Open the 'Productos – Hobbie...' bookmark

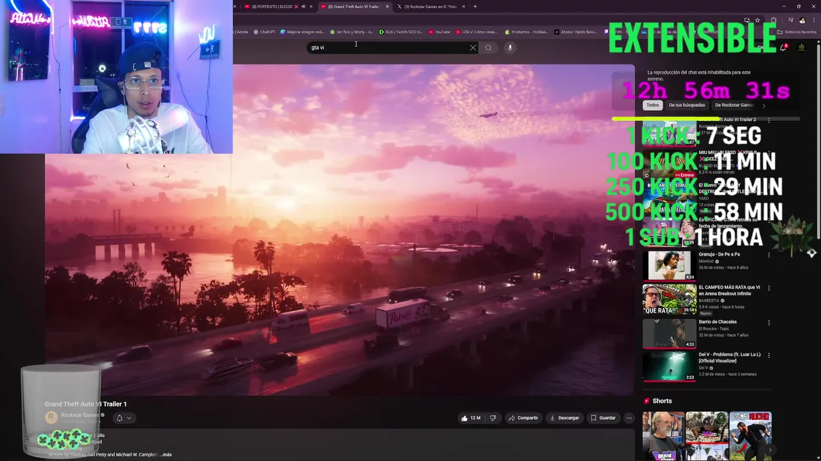pos(526,32)
